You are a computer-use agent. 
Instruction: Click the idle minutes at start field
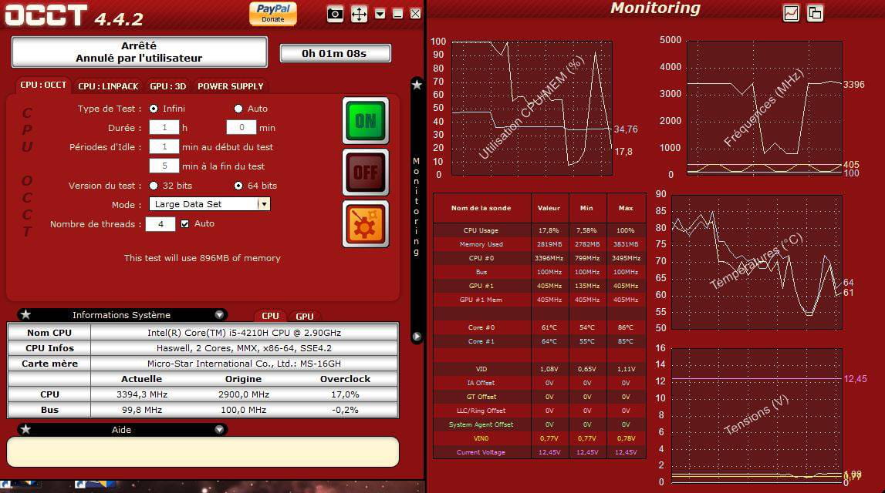pos(164,146)
